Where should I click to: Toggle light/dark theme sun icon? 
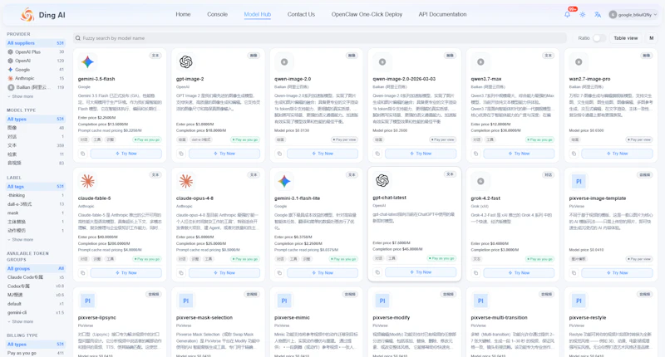[x=583, y=14]
